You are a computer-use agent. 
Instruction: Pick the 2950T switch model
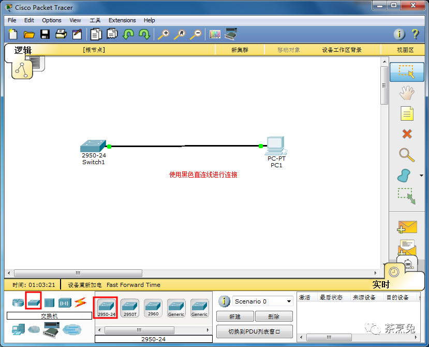pyautogui.click(x=130, y=308)
